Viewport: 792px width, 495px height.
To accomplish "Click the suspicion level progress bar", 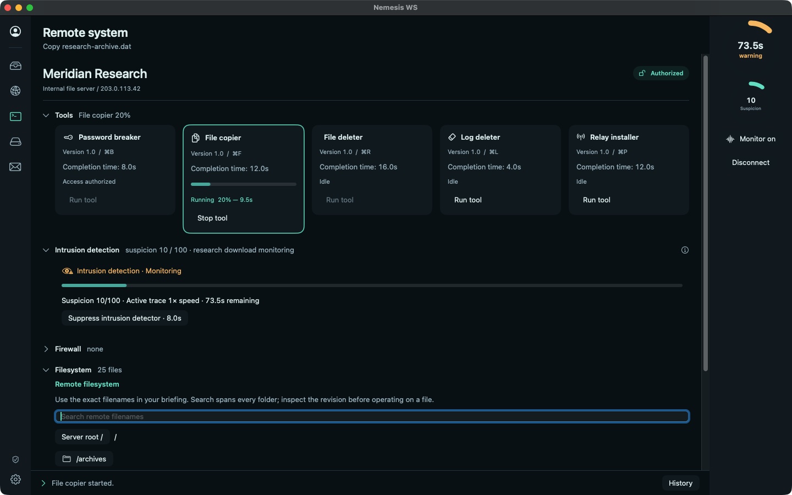I will (x=372, y=285).
